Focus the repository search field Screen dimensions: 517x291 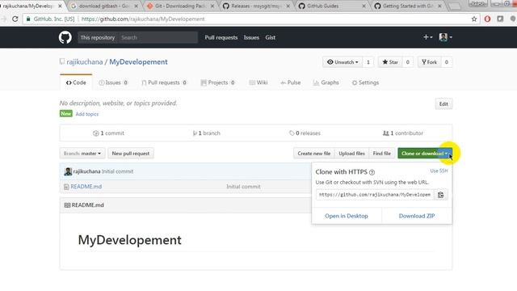pyautogui.click(x=158, y=38)
